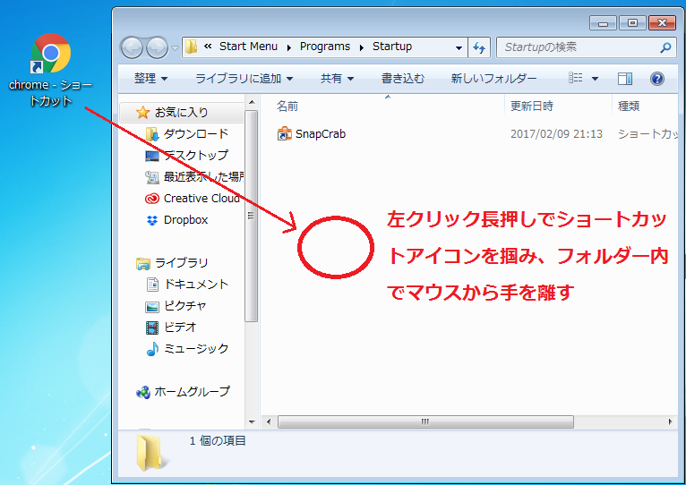
Task: Click the デスクトップ monitor icon
Action: pyautogui.click(x=152, y=156)
